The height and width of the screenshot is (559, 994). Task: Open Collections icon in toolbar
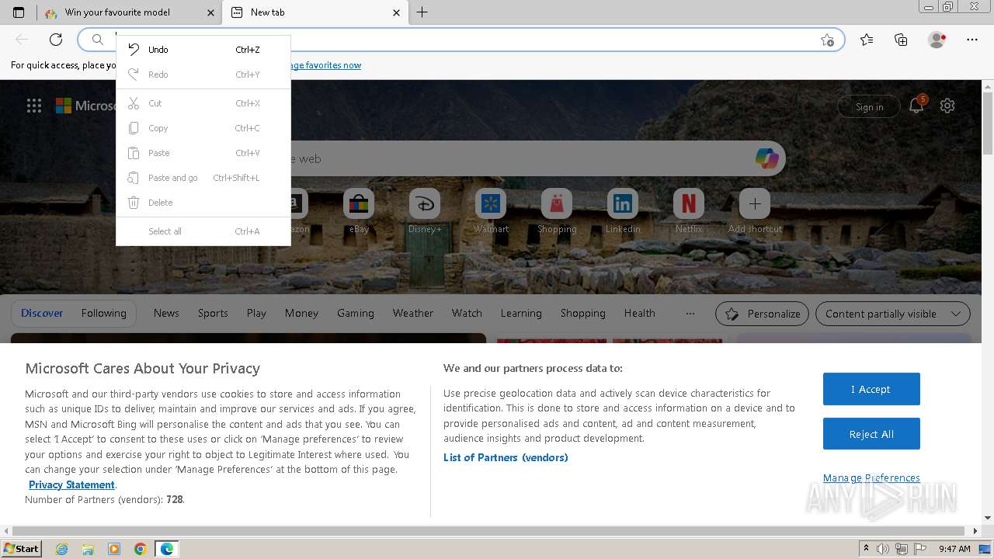coord(901,40)
